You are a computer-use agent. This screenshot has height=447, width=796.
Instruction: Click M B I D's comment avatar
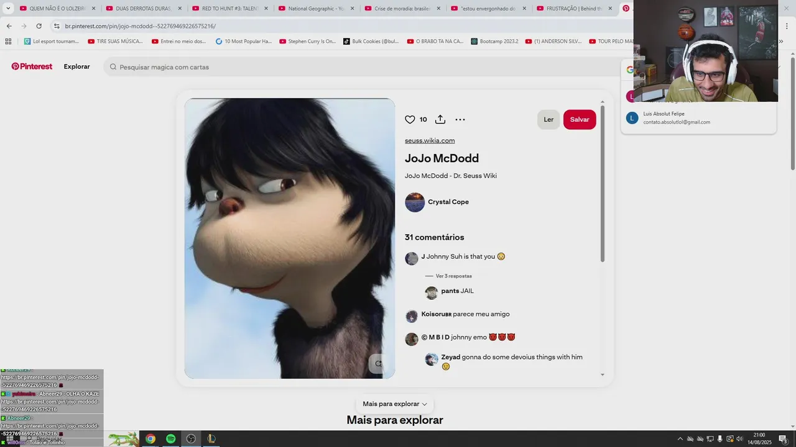pyautogui.click(x=412, y=340)
